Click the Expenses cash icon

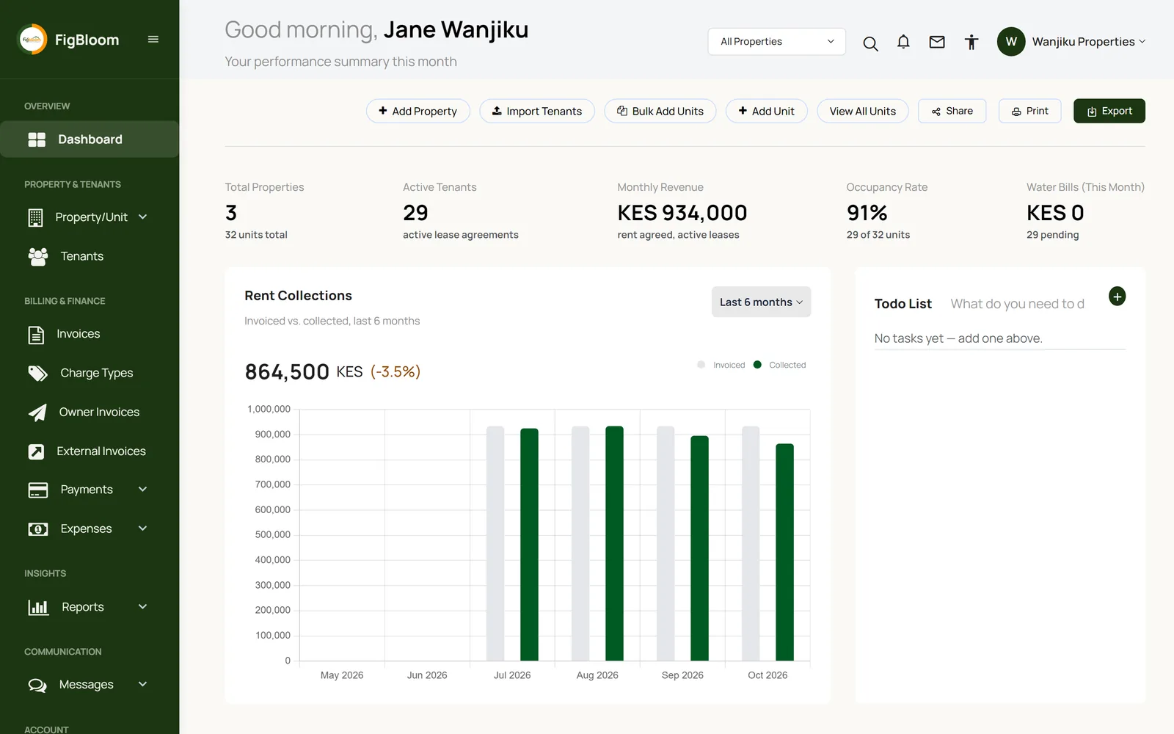(x=37, y=529)
